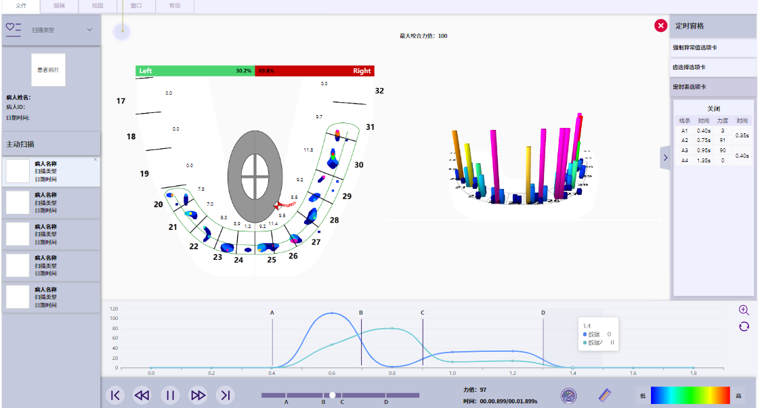The width and height of the screenshot is (760, 408).
Task: Expand the 强制异常值选项卡 section
Action: tap(713, 48)
